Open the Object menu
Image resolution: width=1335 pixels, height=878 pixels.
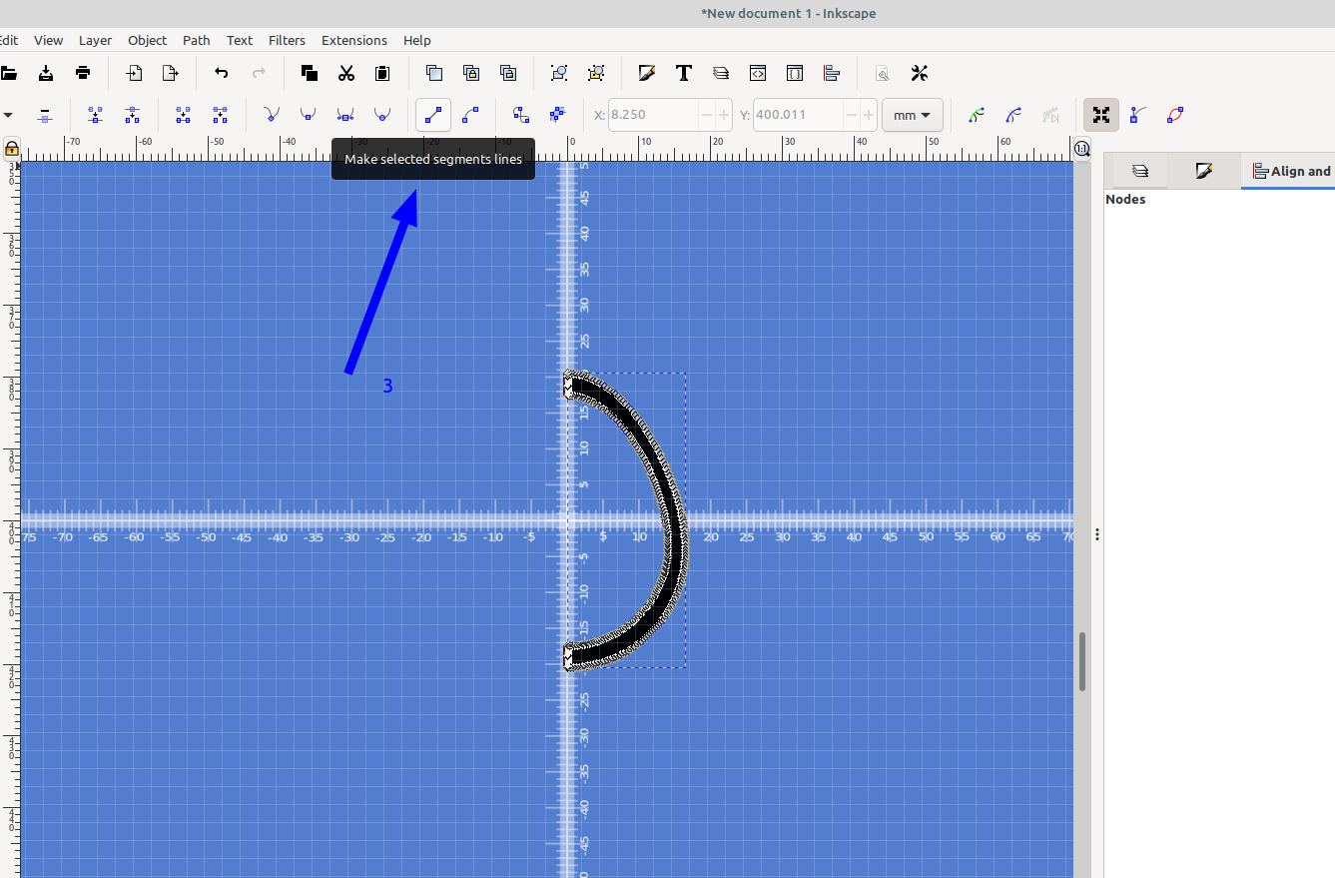point(147,40)
